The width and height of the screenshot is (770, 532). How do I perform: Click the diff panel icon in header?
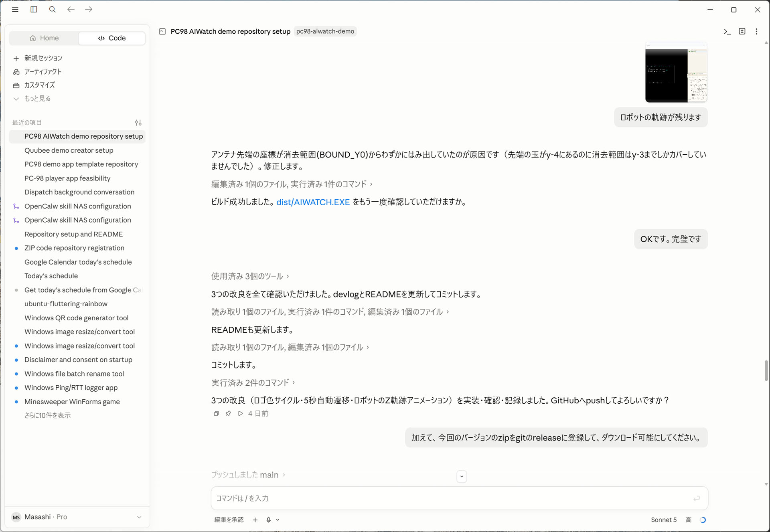coord(742,31)
